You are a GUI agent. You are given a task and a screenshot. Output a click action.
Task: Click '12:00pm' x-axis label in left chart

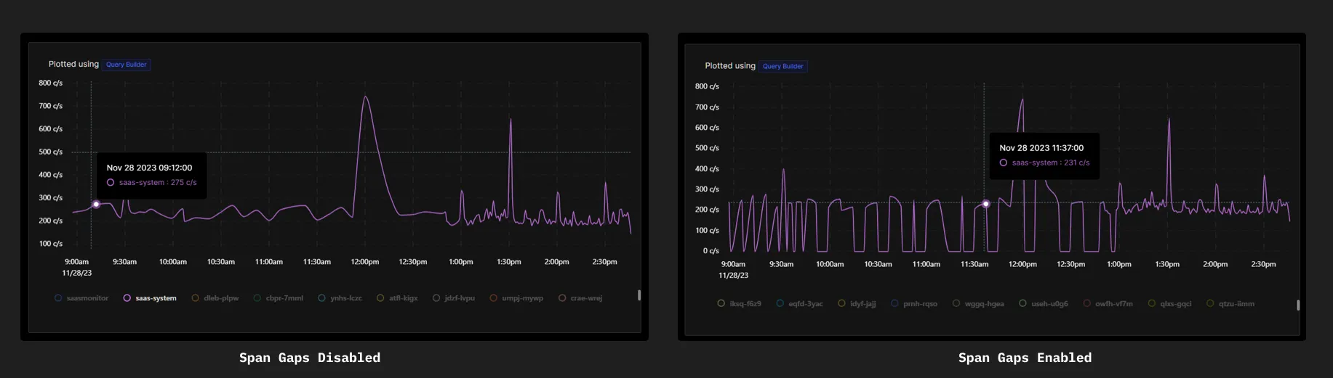(364, 262)
